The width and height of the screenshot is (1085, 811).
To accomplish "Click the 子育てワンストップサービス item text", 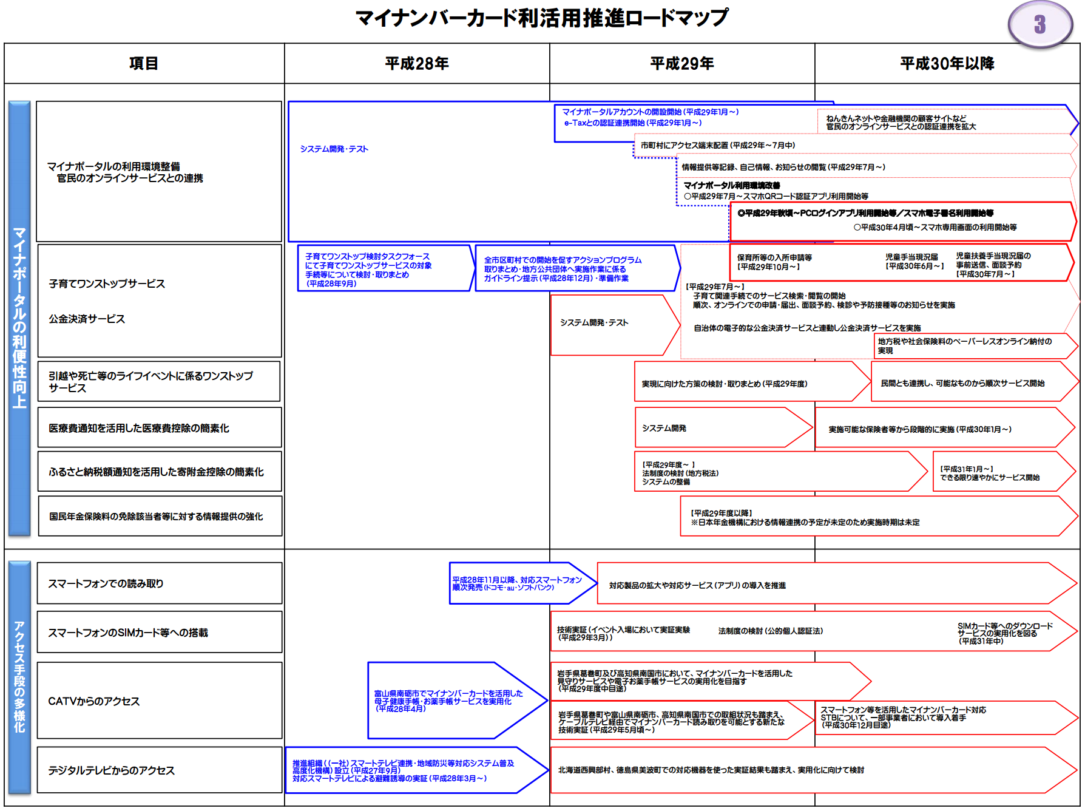I will coord(107,283).
